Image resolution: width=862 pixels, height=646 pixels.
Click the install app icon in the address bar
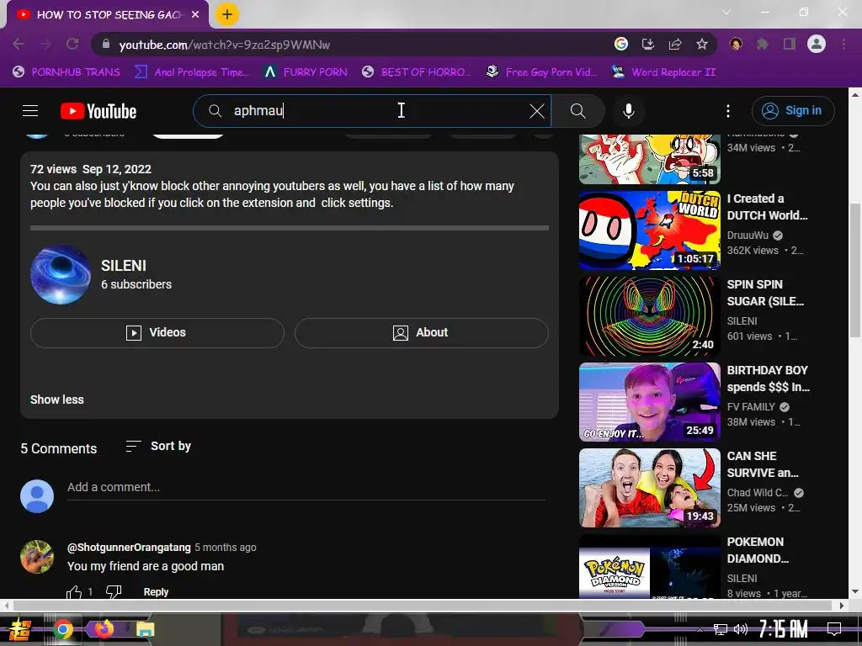coord(647,44)
